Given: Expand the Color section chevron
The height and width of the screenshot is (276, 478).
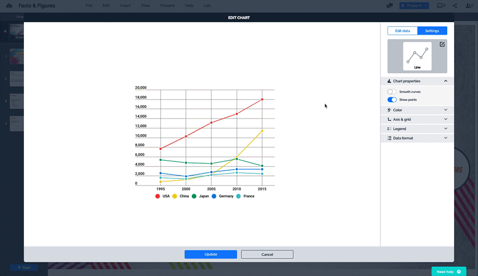Looking at the screenshot, I should (446, 110).
